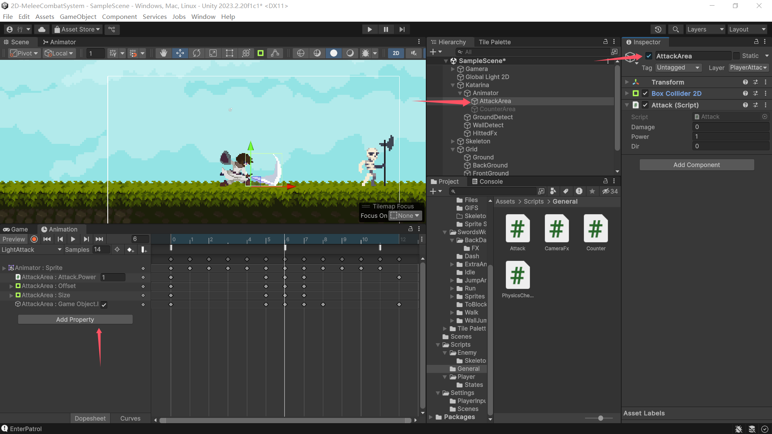Click the Play button in top toolbar
This screenshot has height=434, width=772.
click(x=370, y=29)
